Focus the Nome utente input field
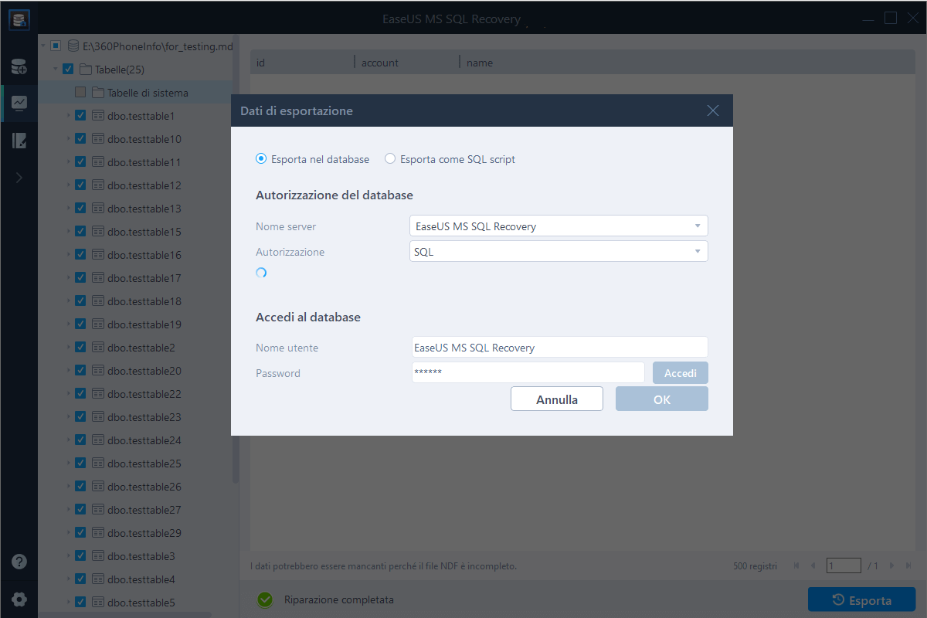Image resolution: width=927 pixels, height=618 pixels. pos(559,347)
